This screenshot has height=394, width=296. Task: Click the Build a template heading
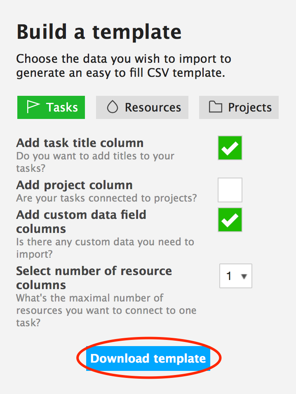[99, 32]
